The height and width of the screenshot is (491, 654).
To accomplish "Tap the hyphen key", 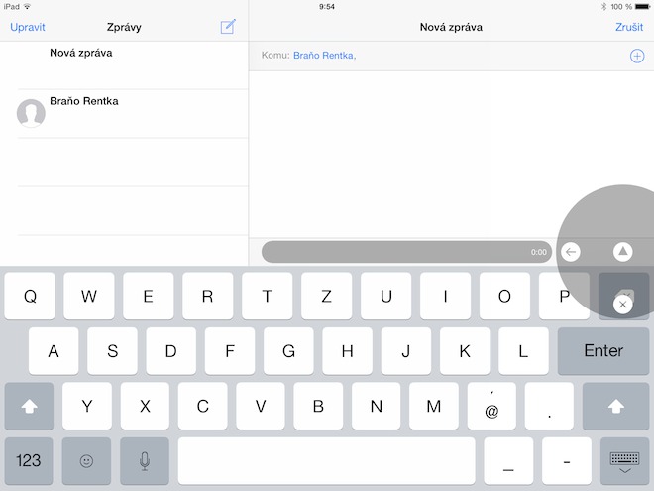I will [x=567, y=461].
